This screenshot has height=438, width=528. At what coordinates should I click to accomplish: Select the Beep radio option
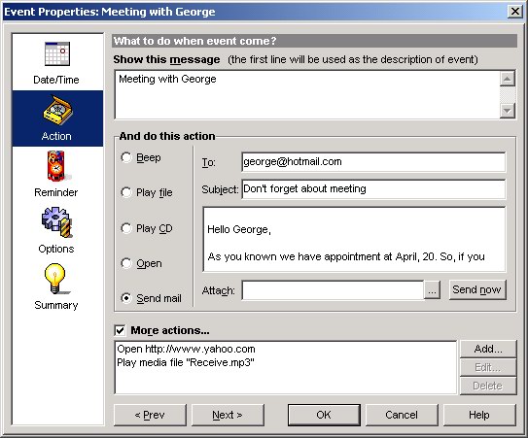click(126, 157)
